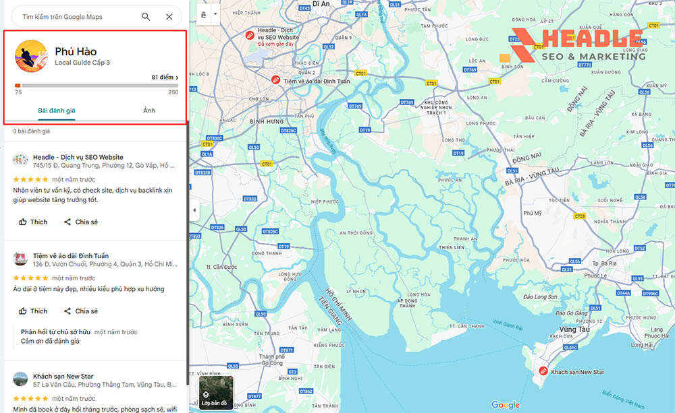Click the BÌNH HƯNG map label

coord(267,122)
